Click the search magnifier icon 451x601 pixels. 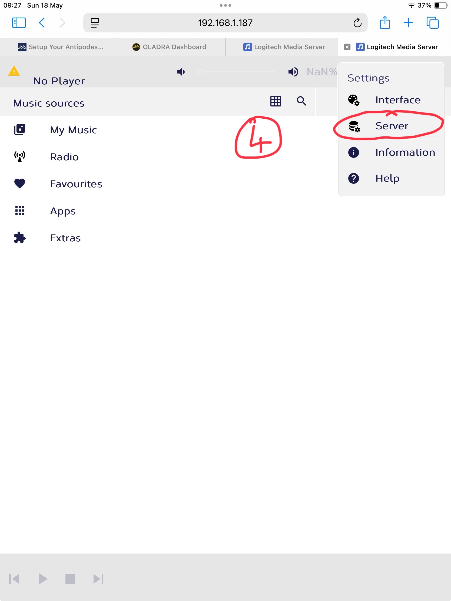301,101
